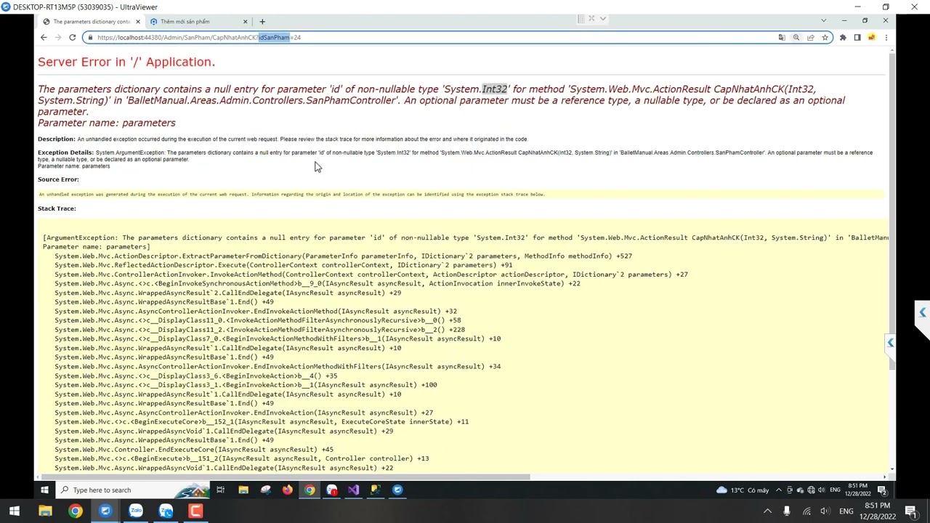Image resolution: width=930 pixels, height=523 pixels.
Task: Click the 'Parameter name: parameters' italic line
Action: pyautogui.click(x=107, y=123)
